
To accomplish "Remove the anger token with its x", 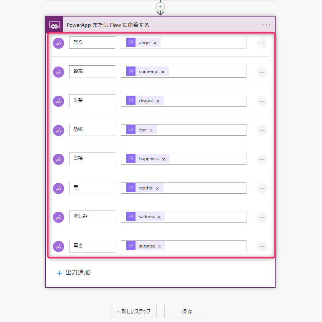I will tap(155, 43).
